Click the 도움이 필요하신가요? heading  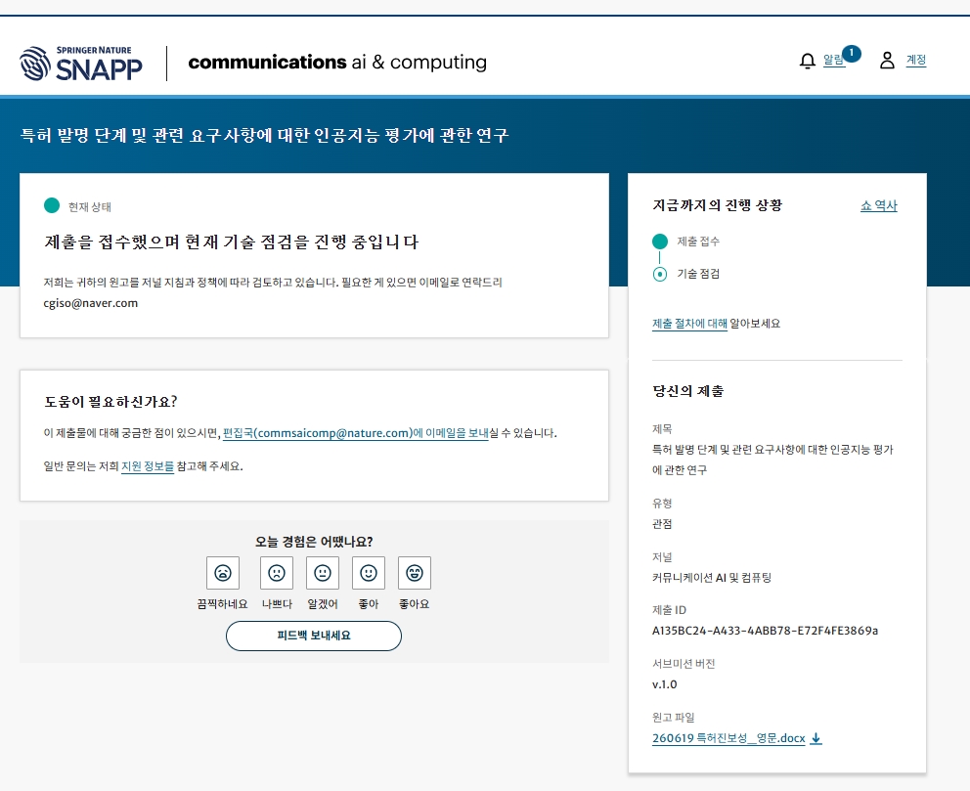[110, 402]
